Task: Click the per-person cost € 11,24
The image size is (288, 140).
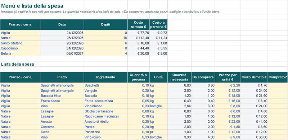Action: [x=158, y=38]
